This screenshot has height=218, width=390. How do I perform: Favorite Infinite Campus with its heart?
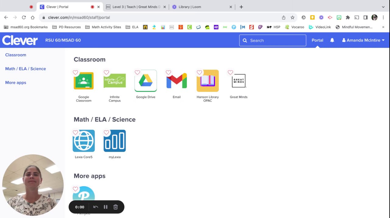click(x=106, y=72)
